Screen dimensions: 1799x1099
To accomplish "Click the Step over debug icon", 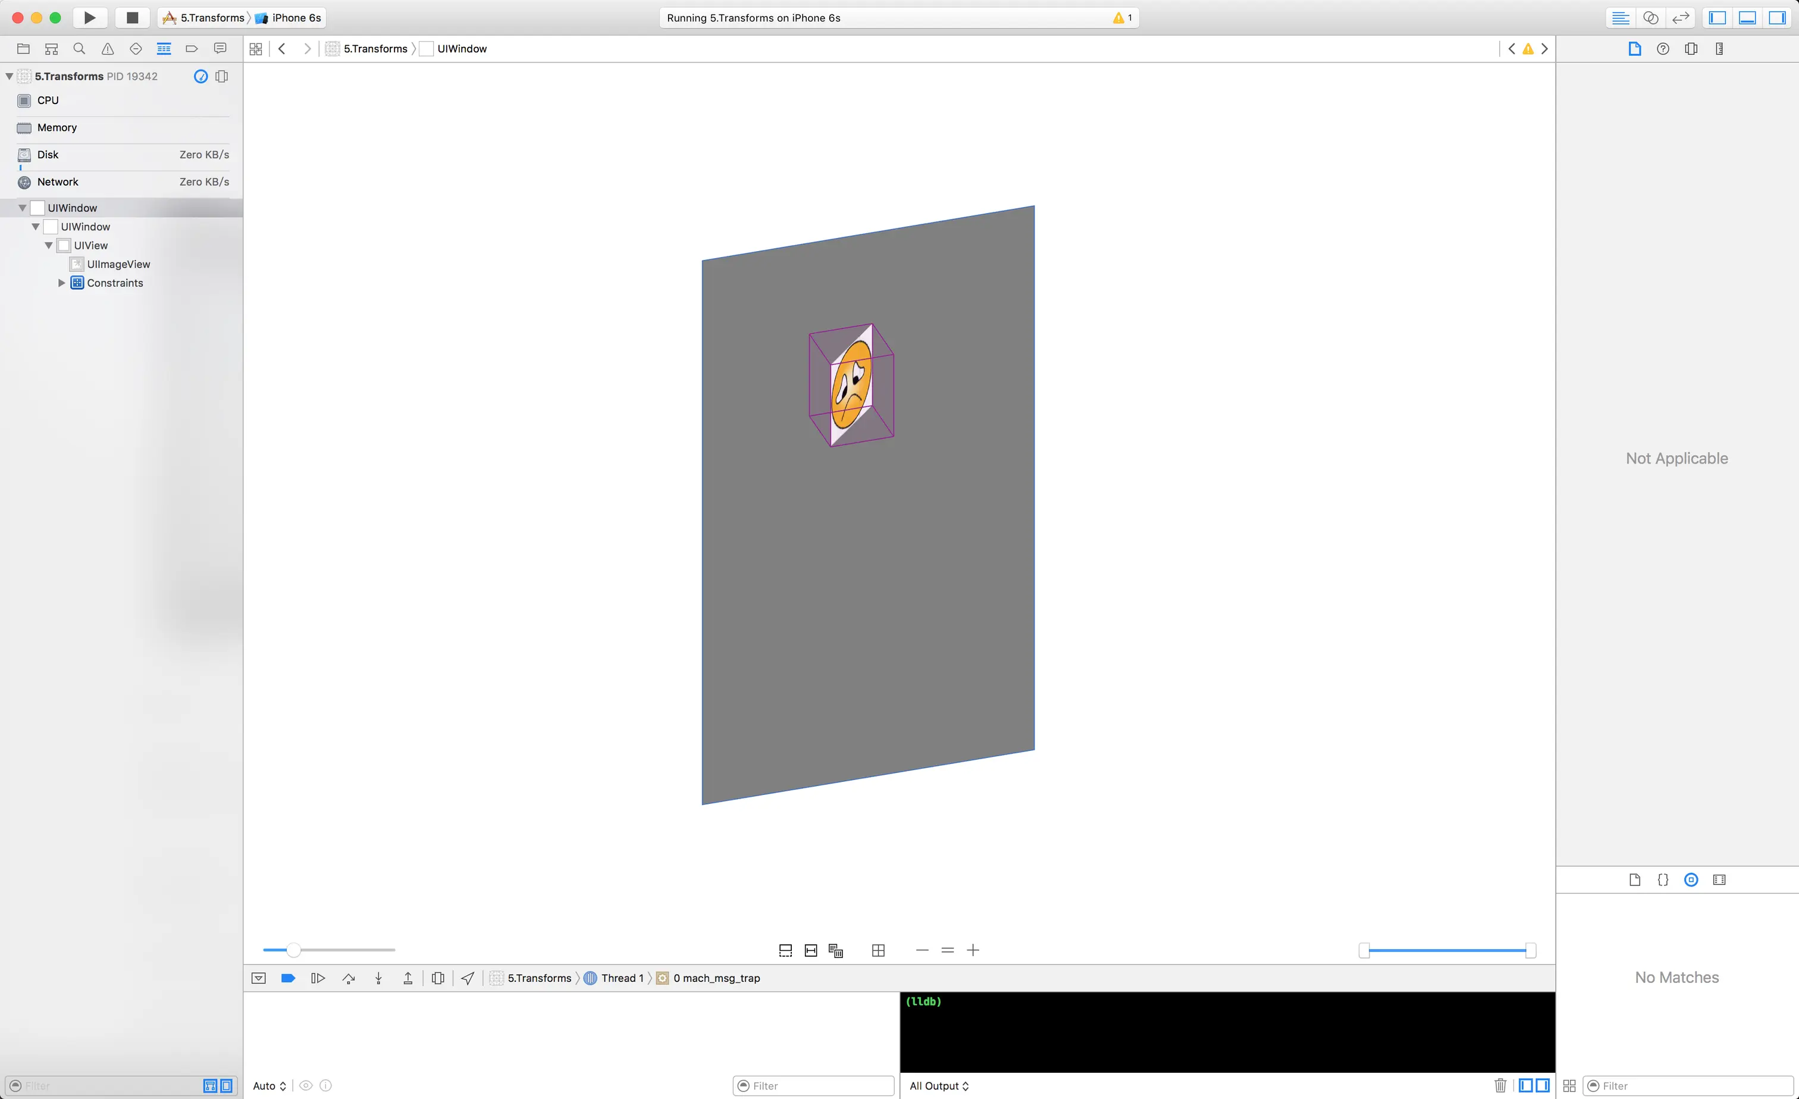I will [x=348, y=979].
